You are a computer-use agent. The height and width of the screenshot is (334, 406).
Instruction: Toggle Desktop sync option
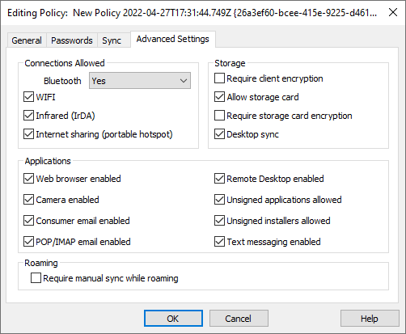[x=219, y=134]
